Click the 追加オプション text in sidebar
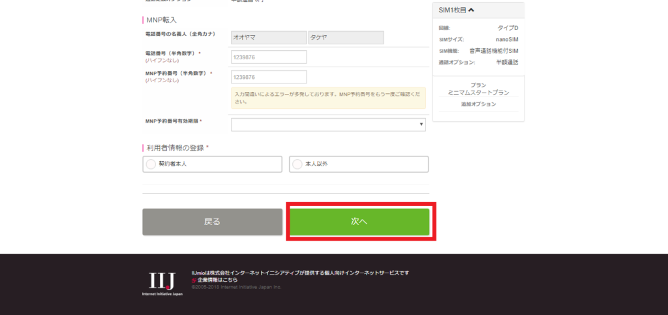This screenshot has height=315, width=668. (x=478, y=104)
